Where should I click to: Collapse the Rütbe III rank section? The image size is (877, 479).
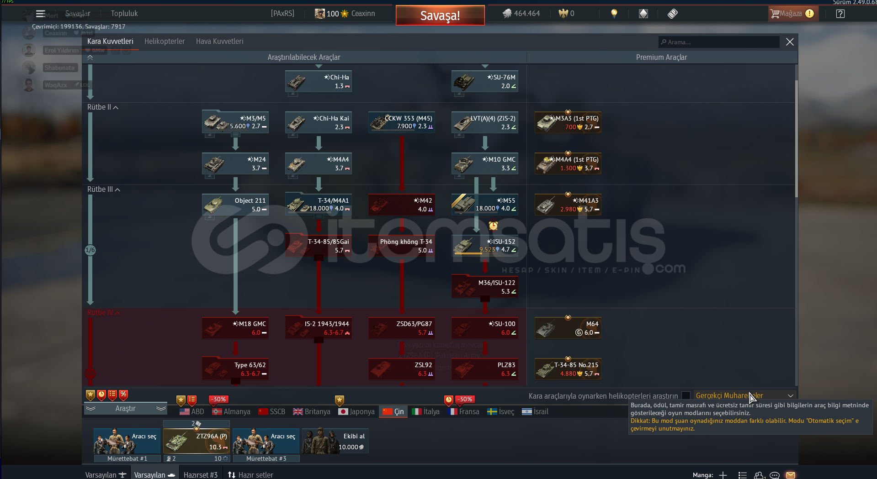(x=104, y=189)
